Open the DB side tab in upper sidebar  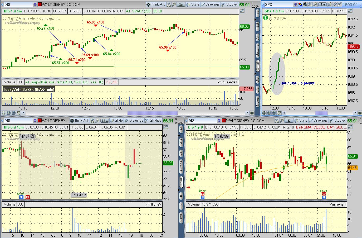258,79
